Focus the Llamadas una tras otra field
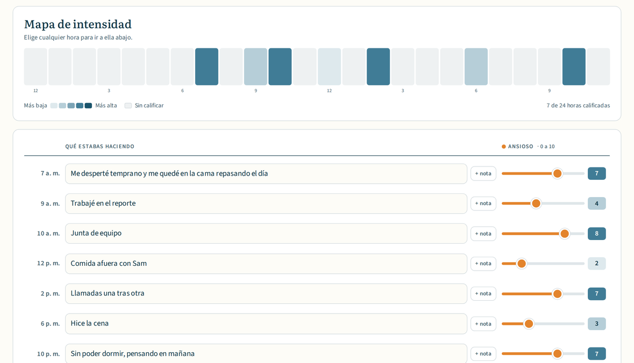The height and width of the screenshot is (363, 634). pyautogui.click(x=266, y=294)
